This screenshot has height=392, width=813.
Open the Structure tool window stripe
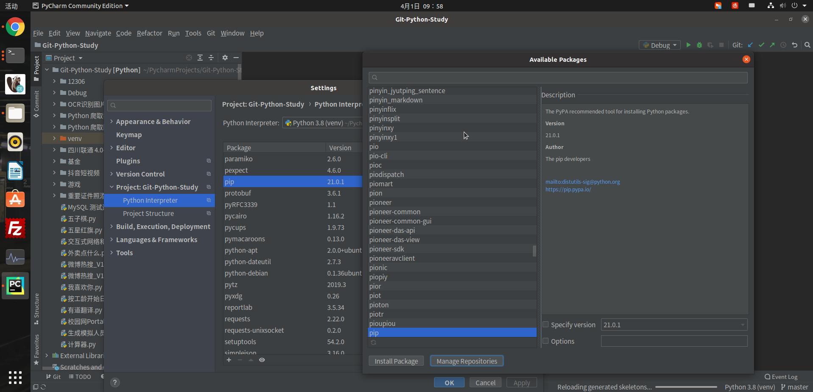(x=36, y=309)
